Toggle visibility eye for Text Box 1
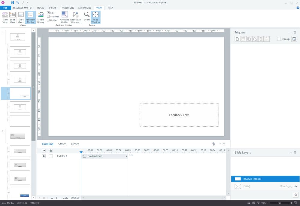 pos(44,156)
